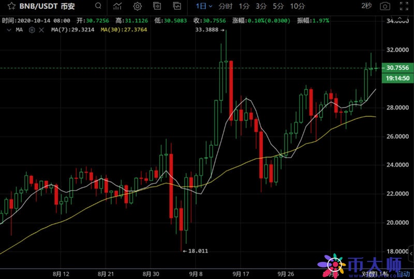Open the chart indicators icon
The height and width of the screenshot is (279, 414).
click(118, 7)
